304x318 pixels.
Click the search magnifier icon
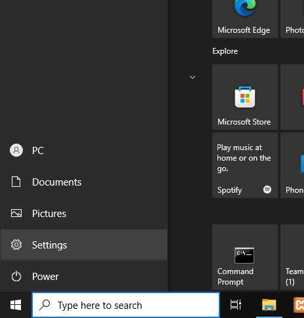pos(45,305)
